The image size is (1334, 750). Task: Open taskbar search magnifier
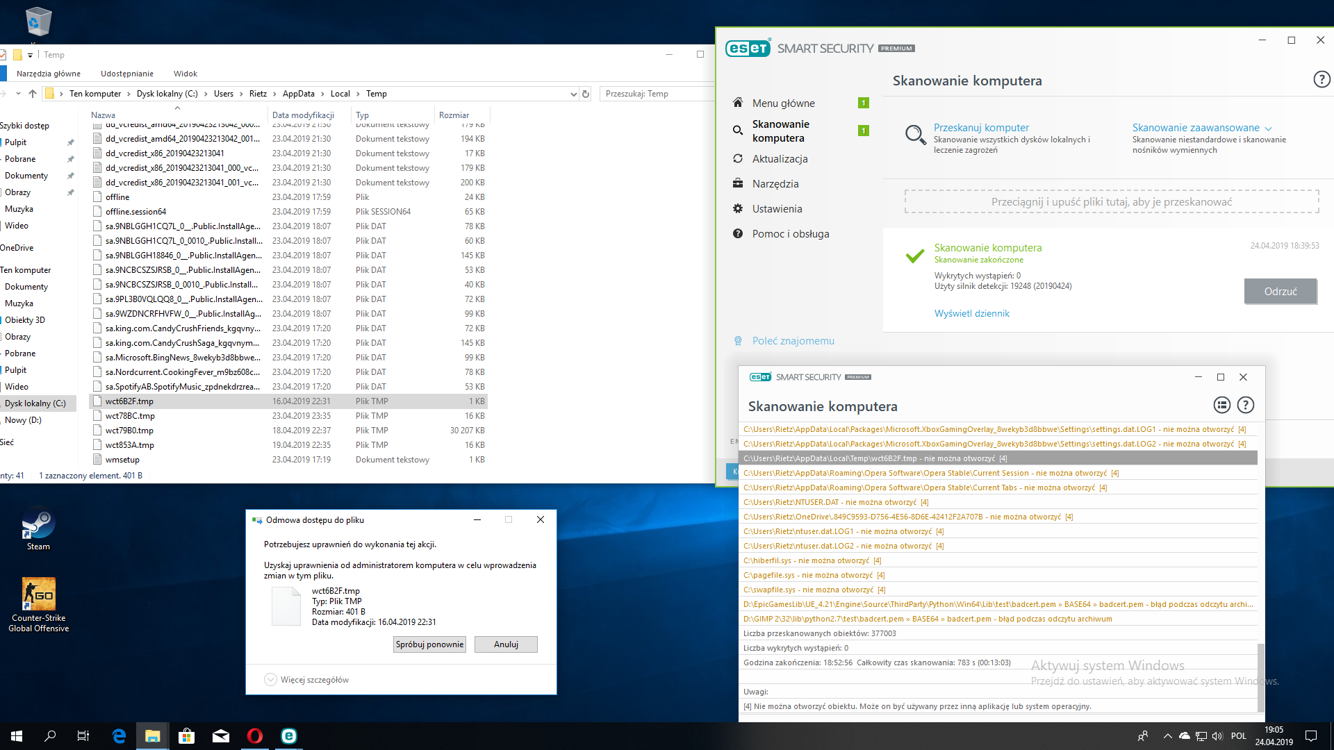(x=50, y=736)
